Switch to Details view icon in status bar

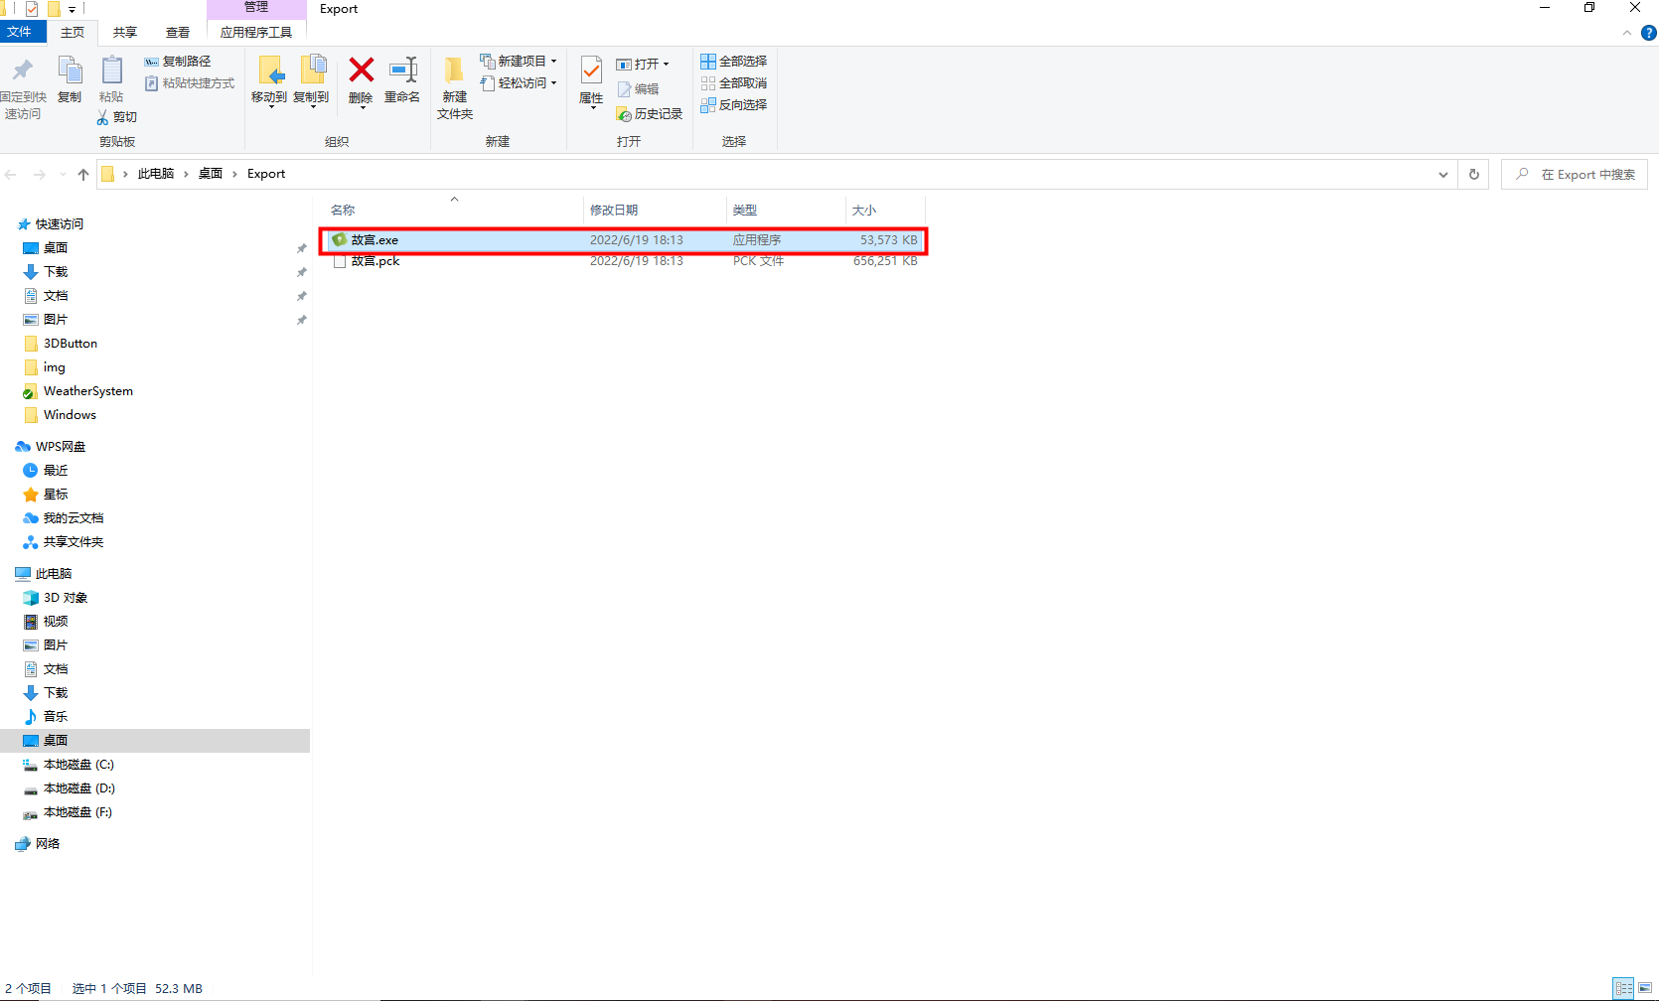(x=1623, y=988)
